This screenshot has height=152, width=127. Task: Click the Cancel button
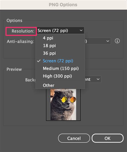pyautogui.click(x=74, y=138)
